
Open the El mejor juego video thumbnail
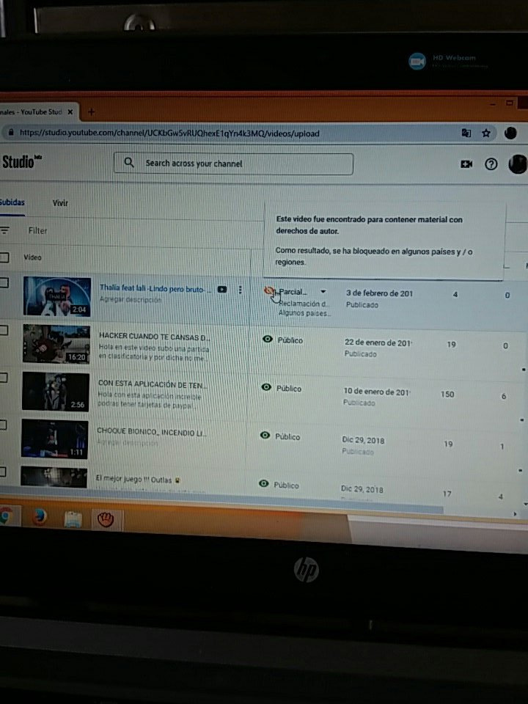(54, 477)
